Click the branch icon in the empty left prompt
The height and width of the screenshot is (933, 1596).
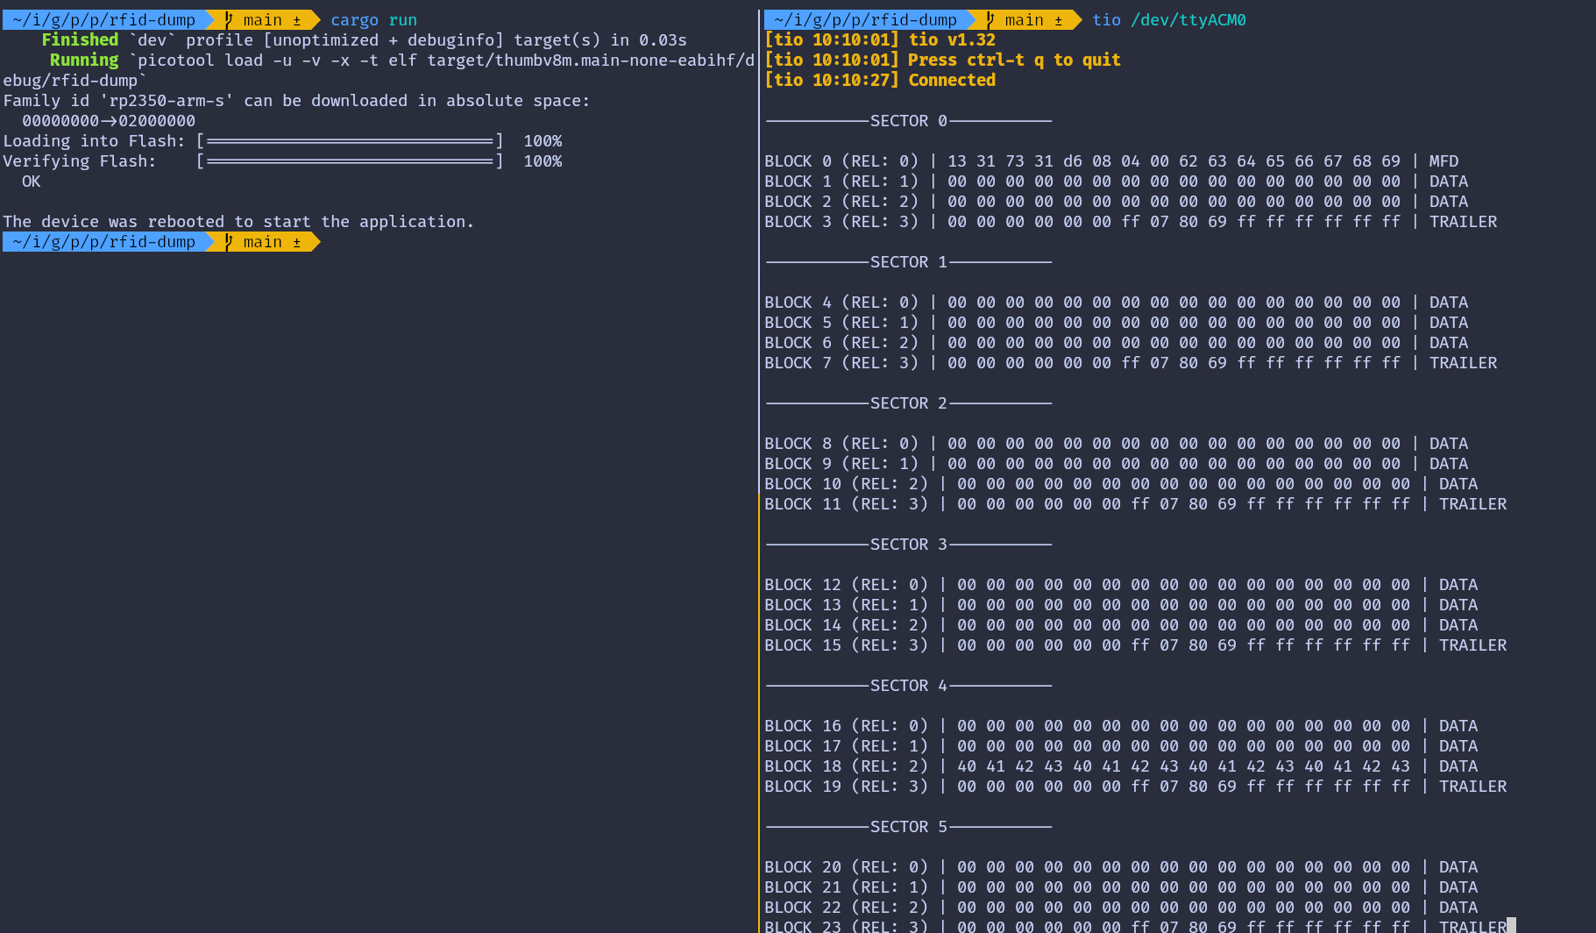coord(228,241)
